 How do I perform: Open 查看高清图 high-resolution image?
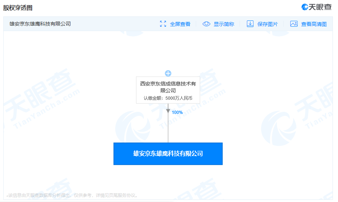314,24
